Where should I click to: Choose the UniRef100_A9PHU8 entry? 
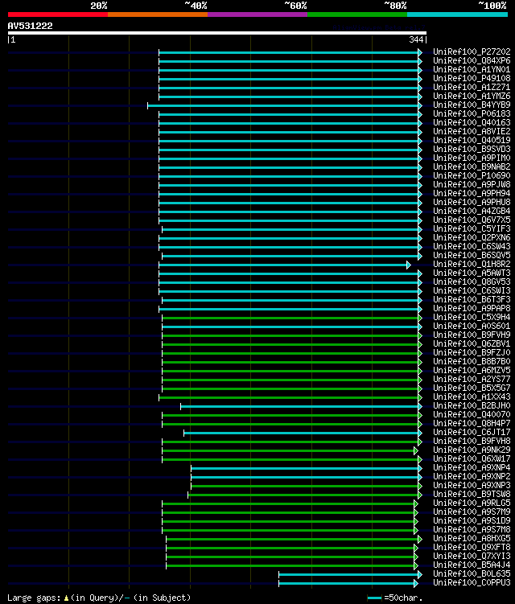[472, 202]
